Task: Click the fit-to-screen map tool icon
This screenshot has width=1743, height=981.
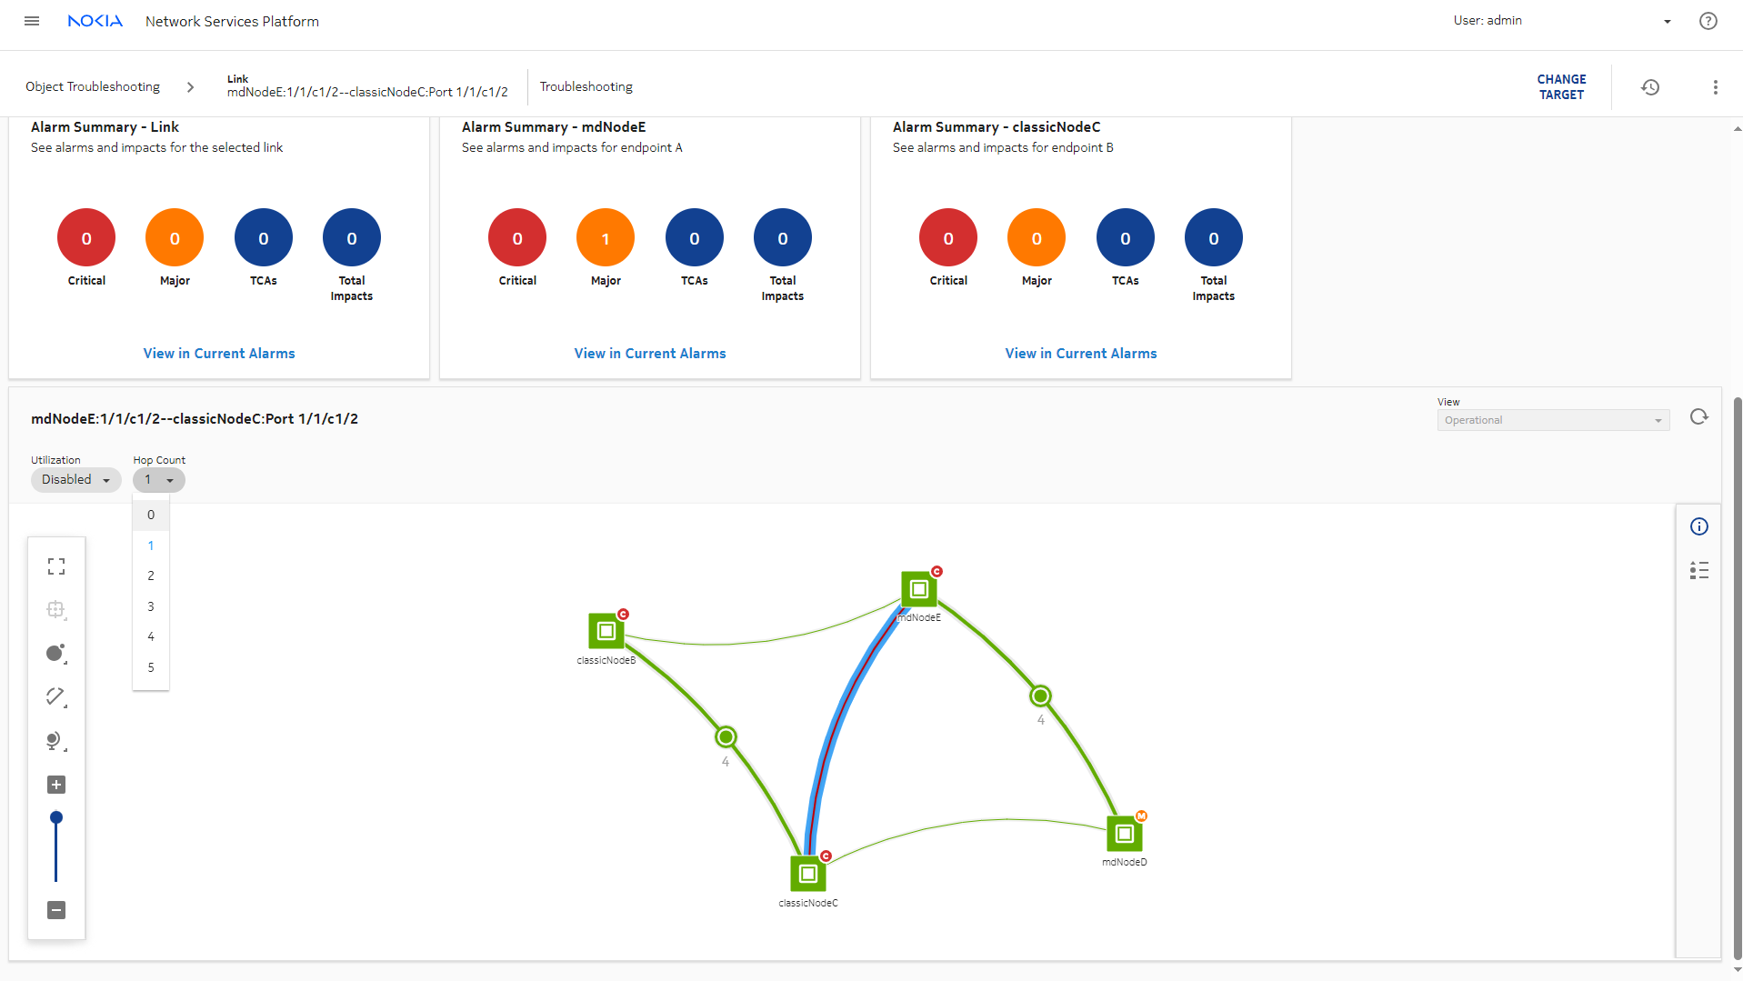Action: click(x=56, y=566)
